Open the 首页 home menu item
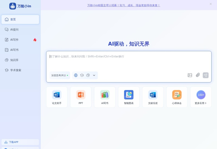 [20, 20]
